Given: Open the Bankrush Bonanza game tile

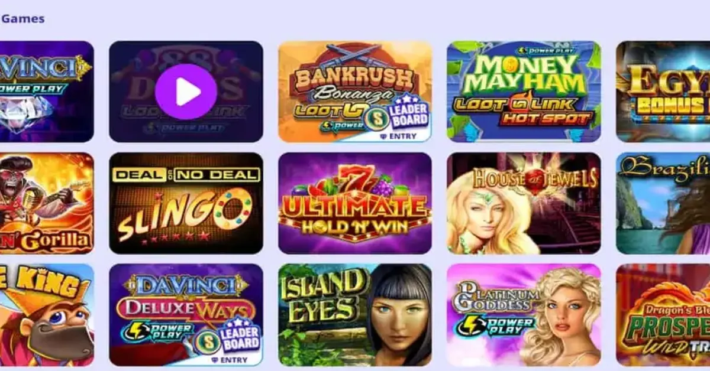Looking at the screenshot, I should pyautogui.click(x=355, y=92).
